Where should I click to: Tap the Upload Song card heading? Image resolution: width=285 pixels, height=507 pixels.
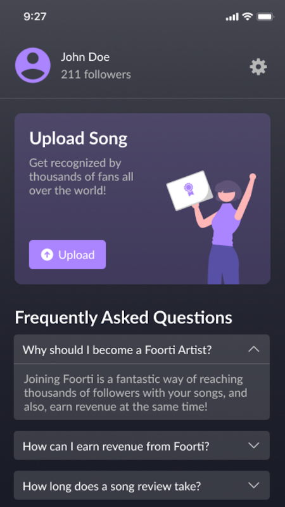tap(79, 139)
